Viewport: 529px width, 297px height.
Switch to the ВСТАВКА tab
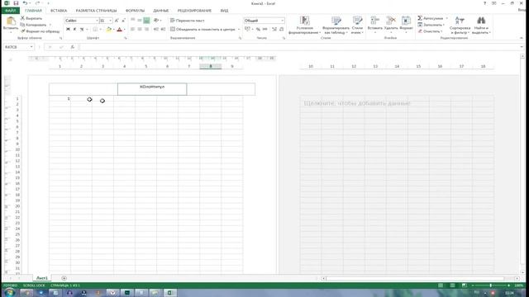[59, 11]
